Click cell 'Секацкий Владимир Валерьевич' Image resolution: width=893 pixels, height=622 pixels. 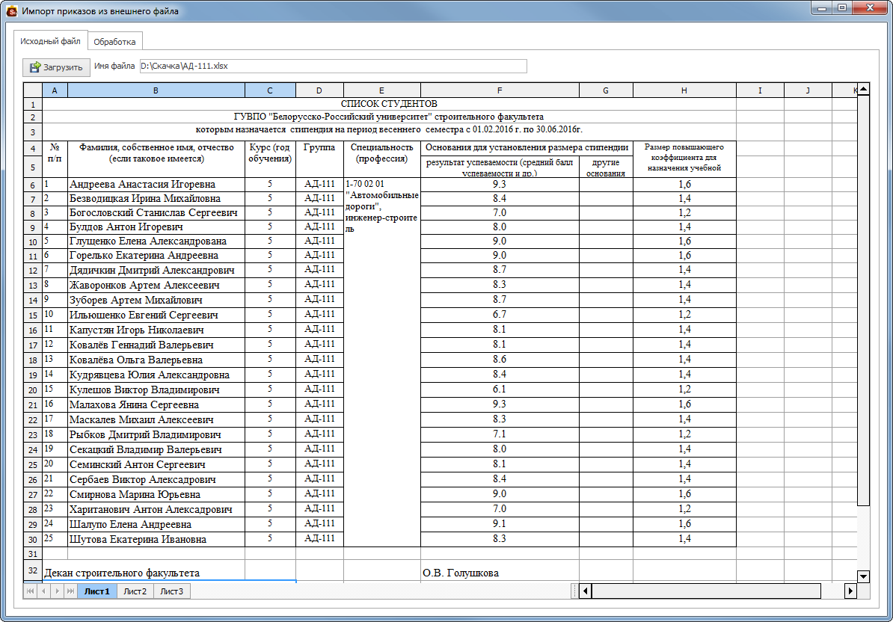[x=156, y=449]
